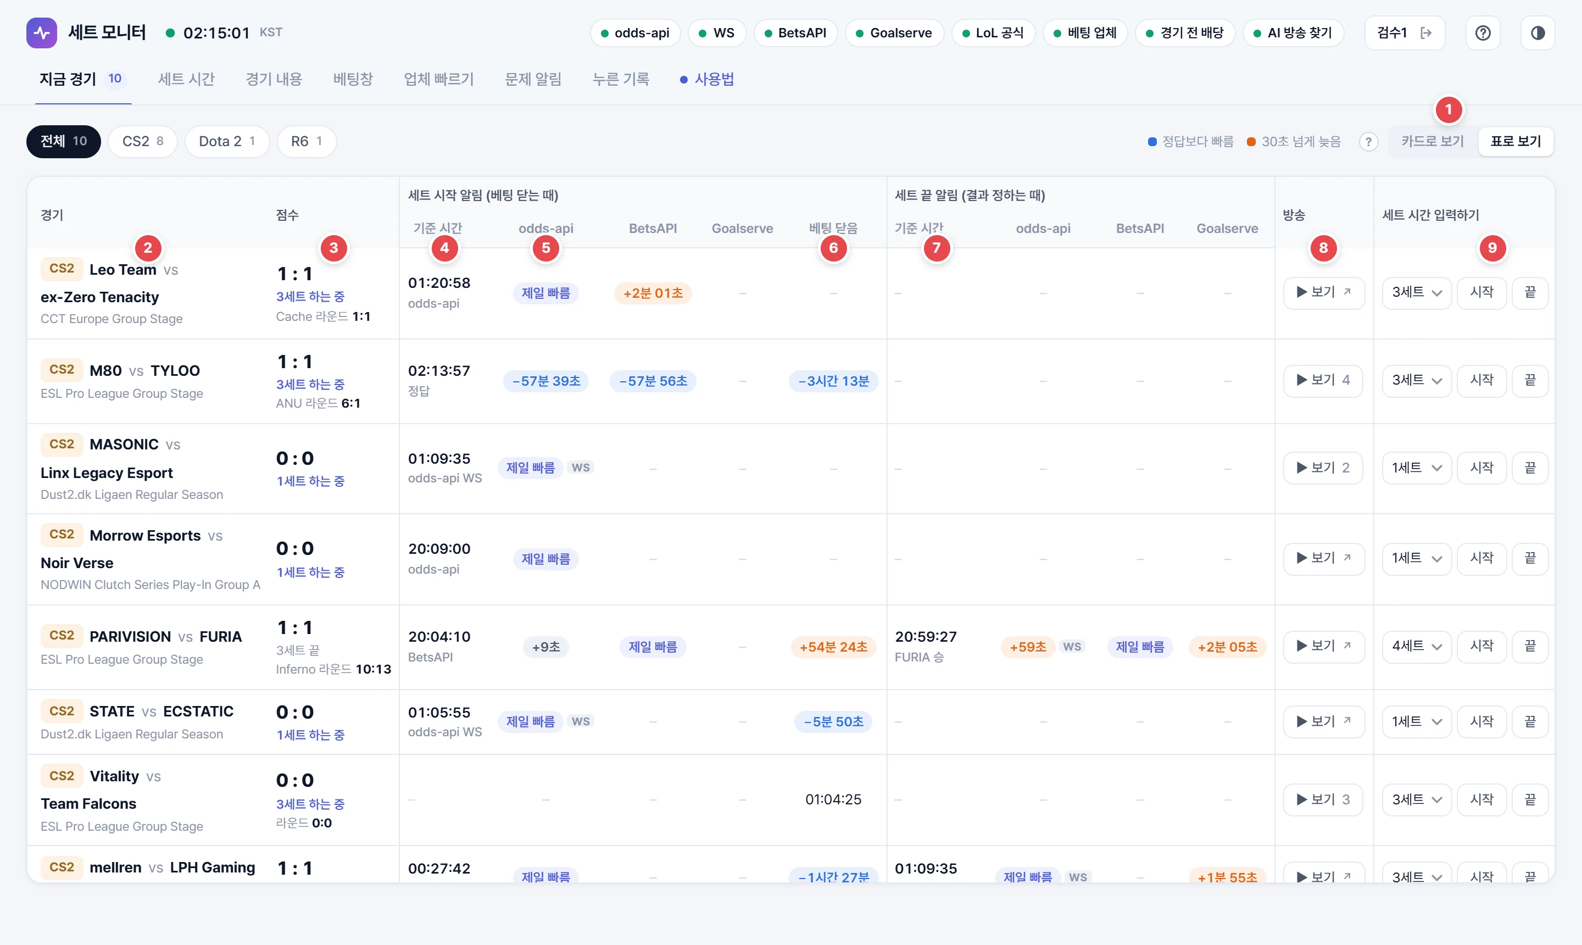Switch to 표로 보기 view
This screenshot has height=945, width=1582.
1515,141
